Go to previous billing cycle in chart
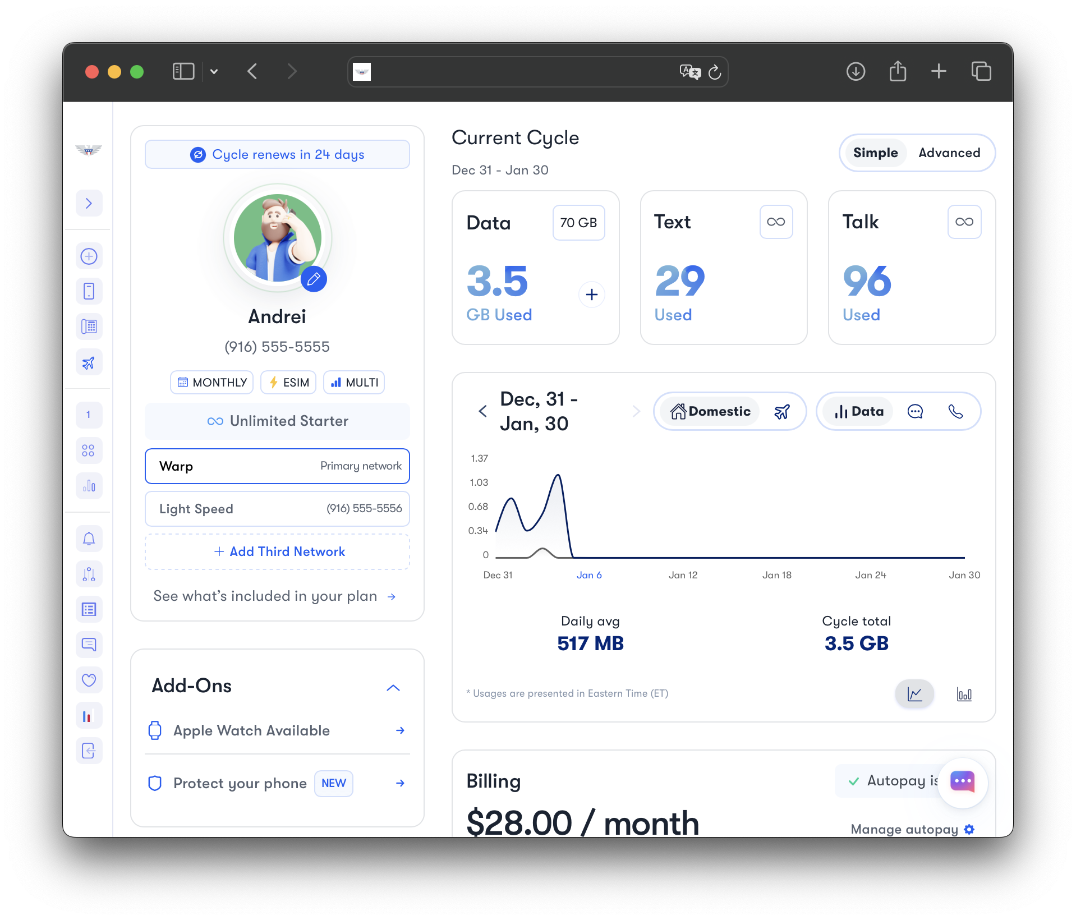This screenshot has height=920, width=1076. [x=482, y=411]
